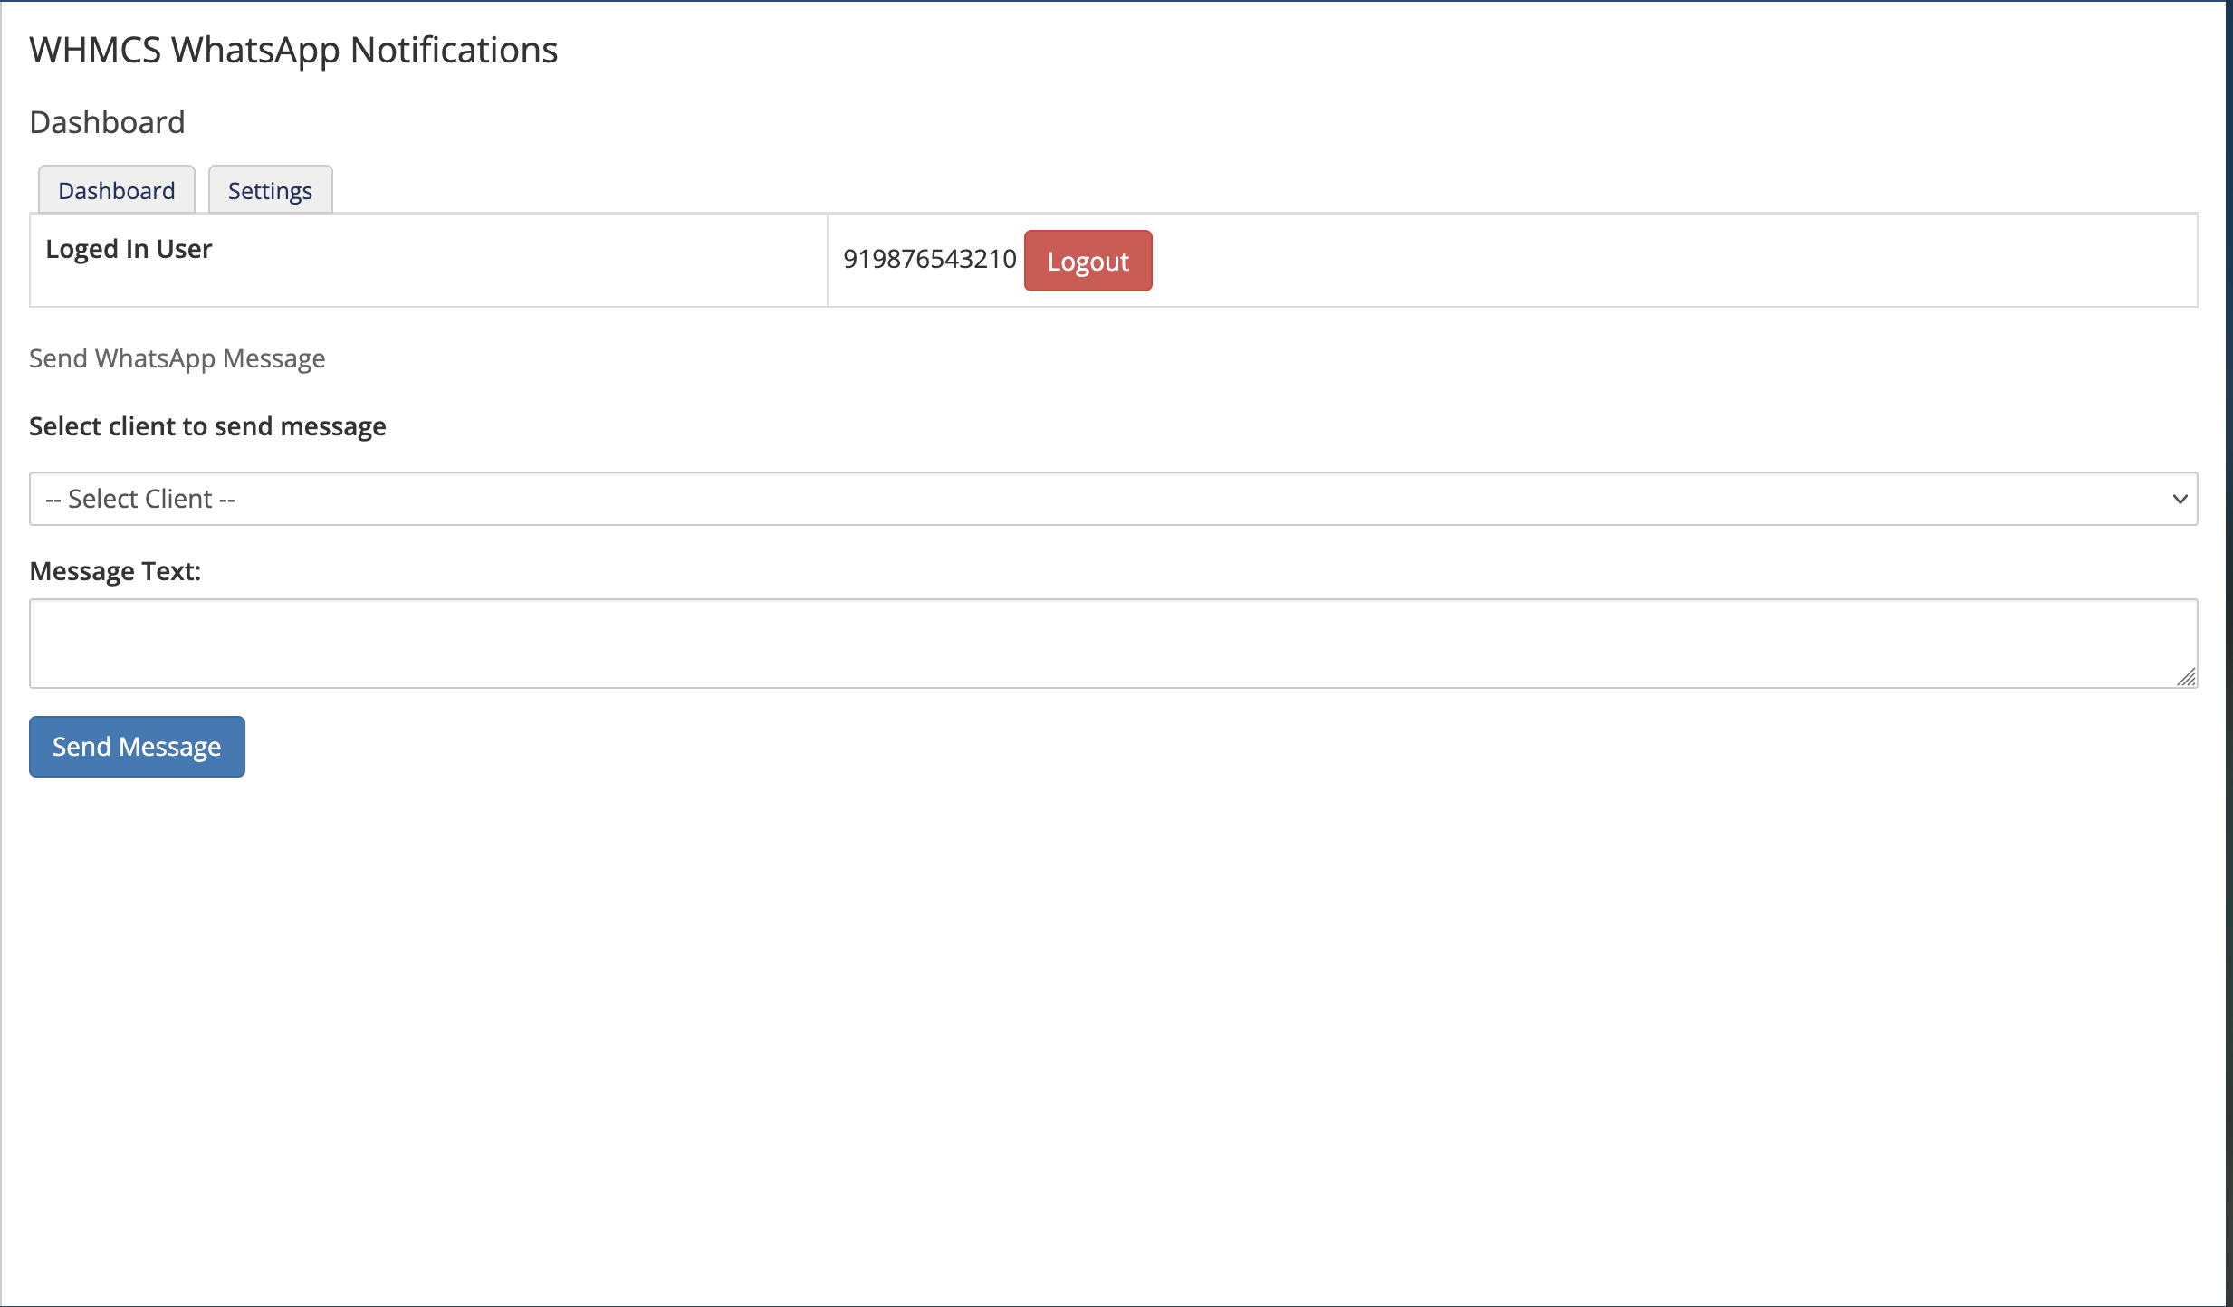Screen dimensions: 2233x1307
Task: Click the Dashboard page heading
Action: click(x=107, y=122)
